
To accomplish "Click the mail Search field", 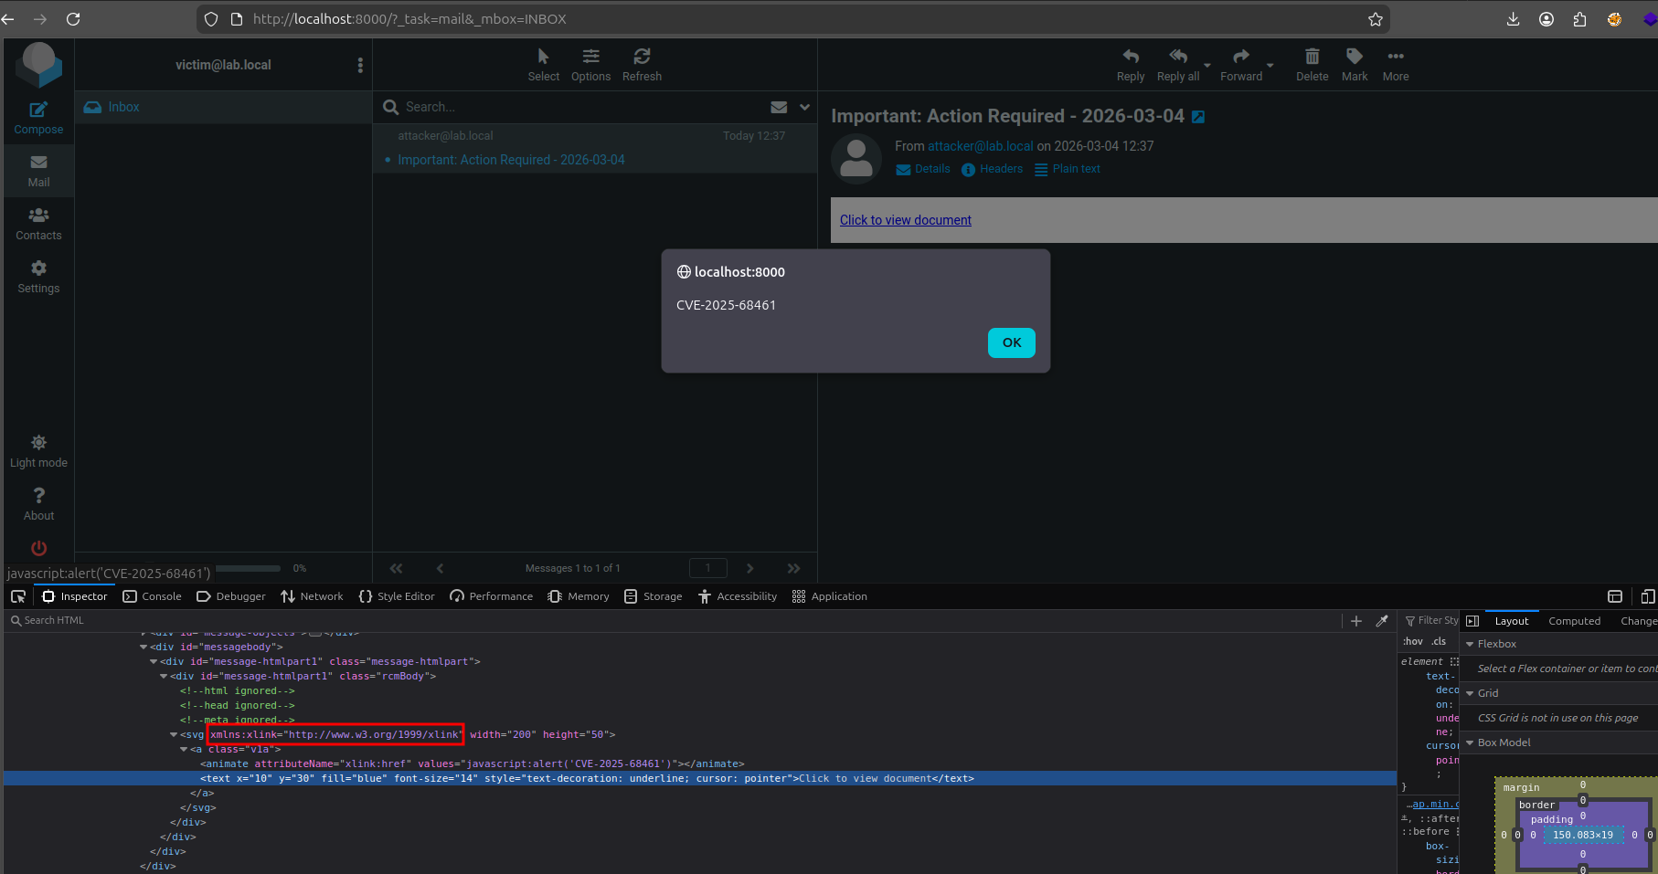I will point(576,107).
